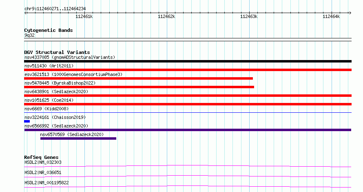The height and width of the screenshot is (192, 363).
Task: Click the red nsv1051625 variant bar
Action: tap(188, 104)
